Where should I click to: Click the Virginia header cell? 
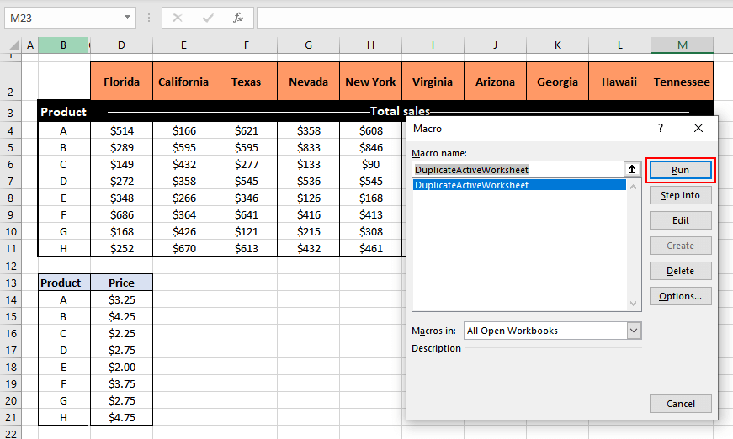pos(433,82)
